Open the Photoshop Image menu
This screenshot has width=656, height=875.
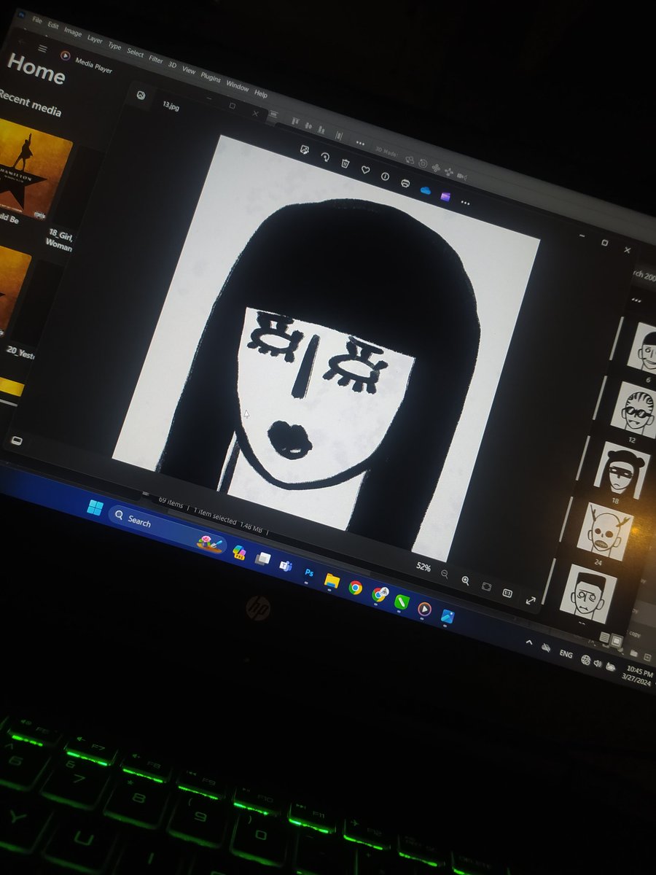click(x=72, y=31)
